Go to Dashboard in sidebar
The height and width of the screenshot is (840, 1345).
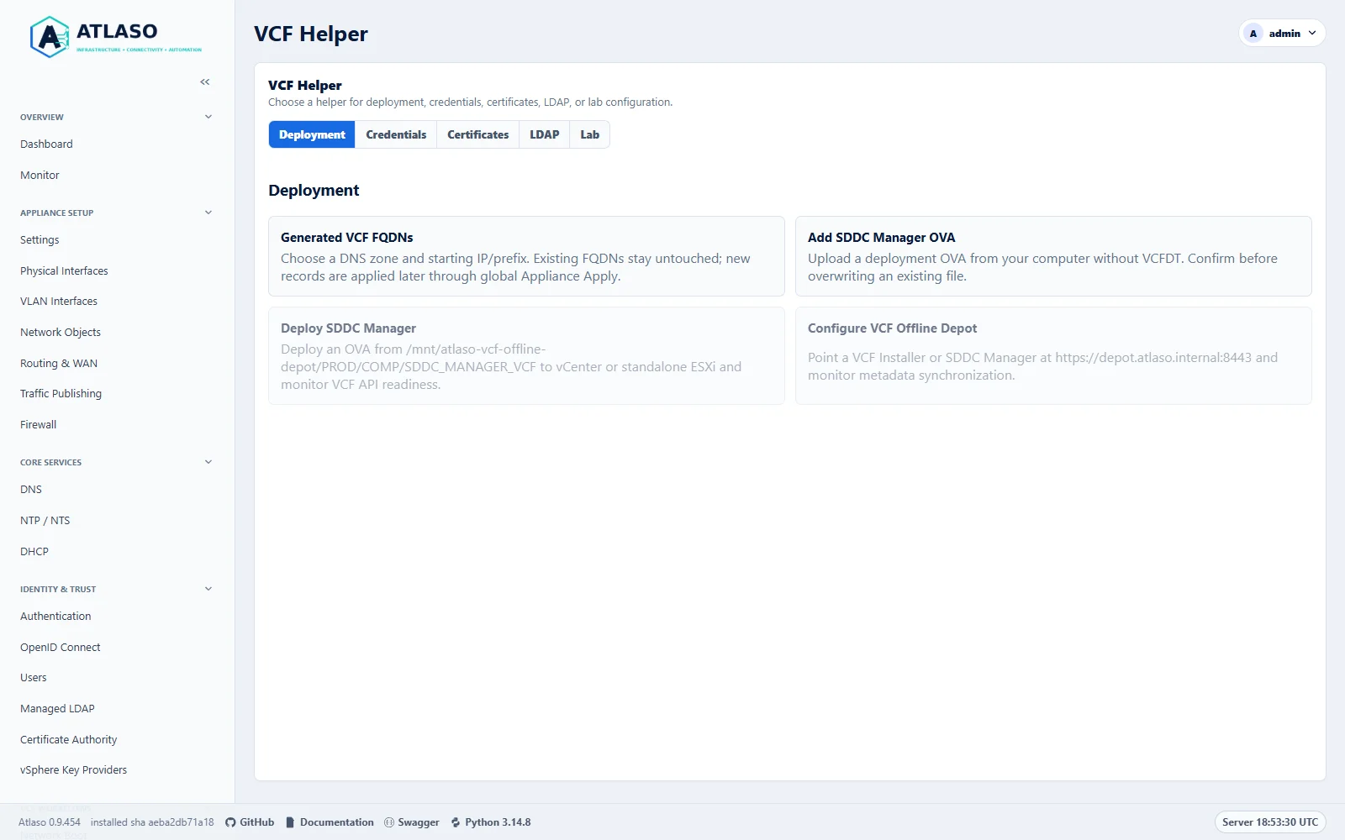point(46,144)
